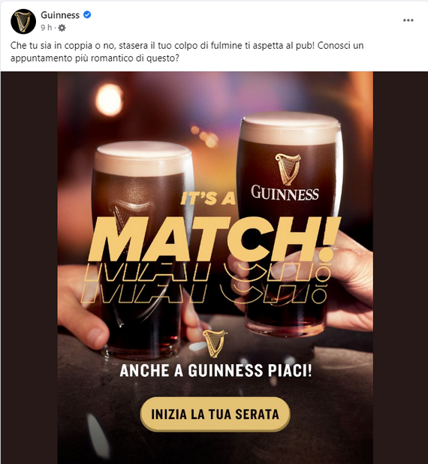The width and height of the screenshot is (428, 464).
Task: Click the creamy foam head of left pint
Action: click(143, 158)
